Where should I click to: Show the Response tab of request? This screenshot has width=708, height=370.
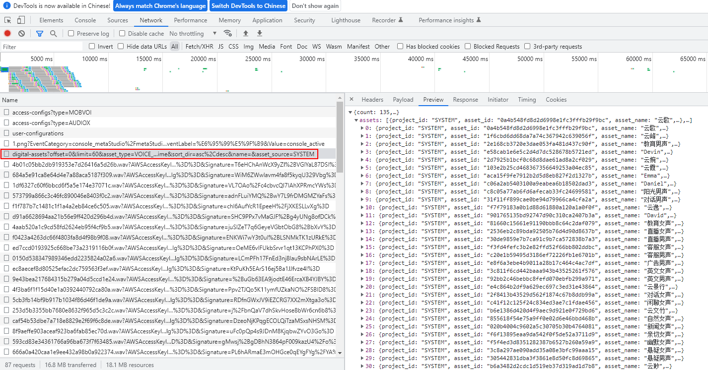(x=465, y=100)
